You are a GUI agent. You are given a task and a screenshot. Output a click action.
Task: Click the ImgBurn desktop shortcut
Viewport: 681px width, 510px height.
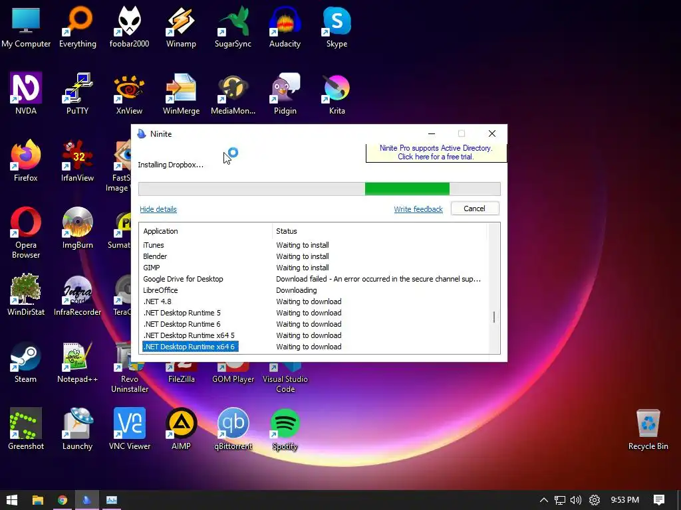pyautogui.click(x=77, y=228)
